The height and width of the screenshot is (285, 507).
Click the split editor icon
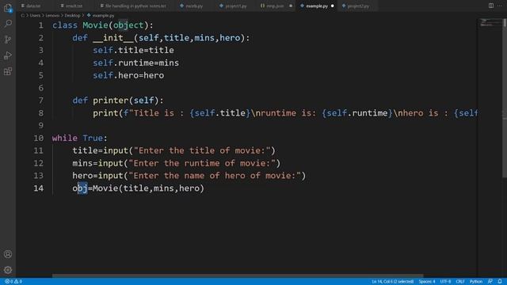point(491,6)
